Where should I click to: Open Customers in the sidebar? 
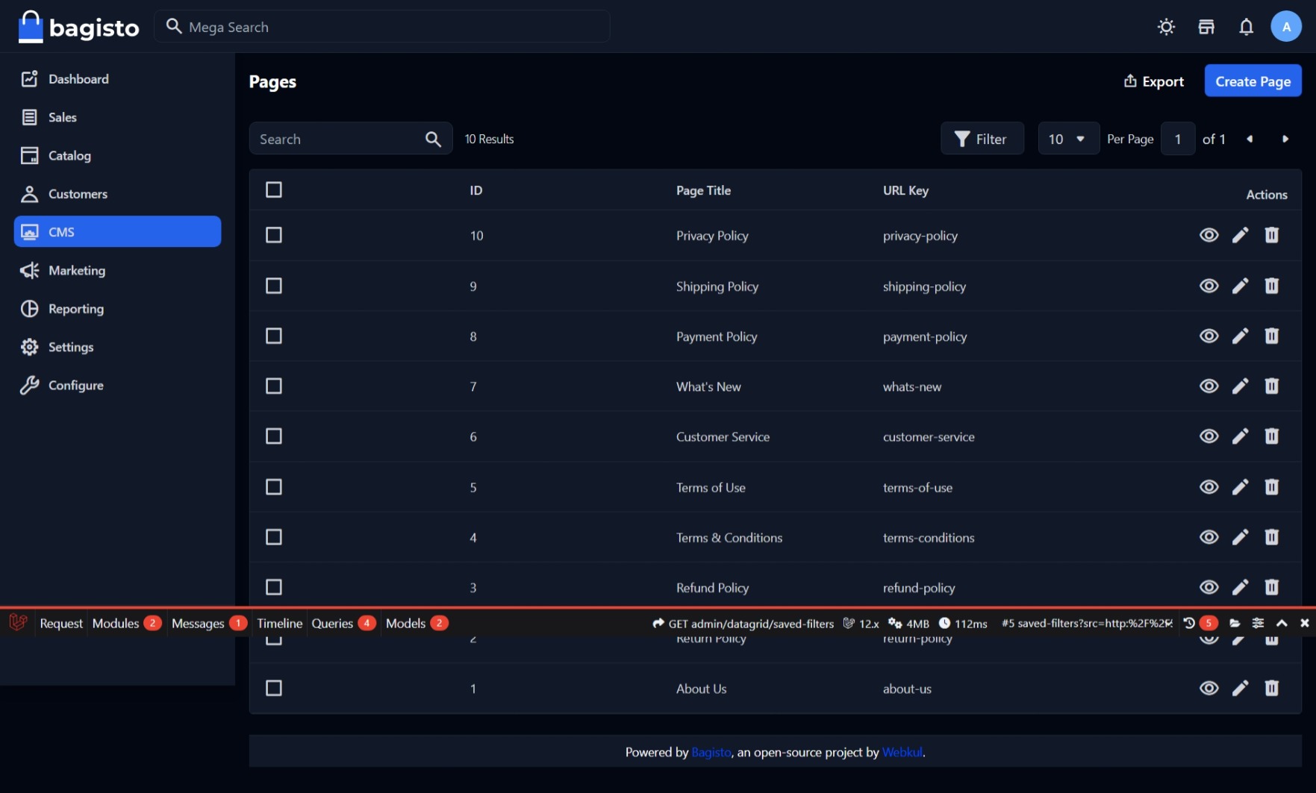pyautogui.click(x=117, y=194)
